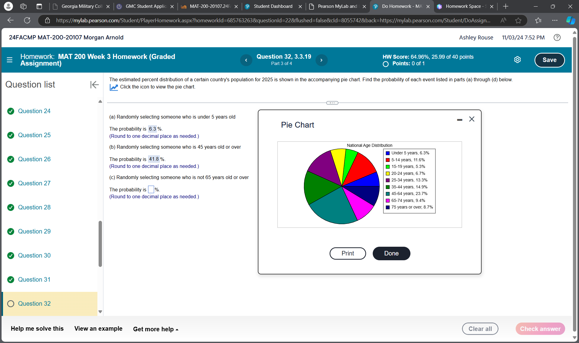Close the Pie Chart dialog
This screenshot has width=579, height=343.
[x=472, y=119]
